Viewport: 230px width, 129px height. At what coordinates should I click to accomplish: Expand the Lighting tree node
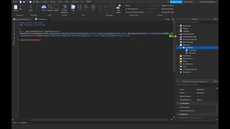178,31
